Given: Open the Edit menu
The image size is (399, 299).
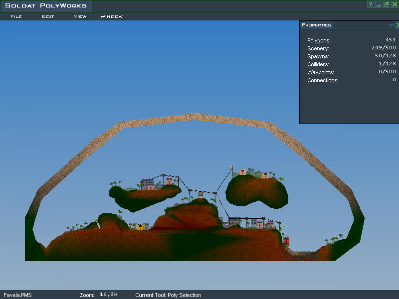Looking at the screenshot, I should point(48,16).
